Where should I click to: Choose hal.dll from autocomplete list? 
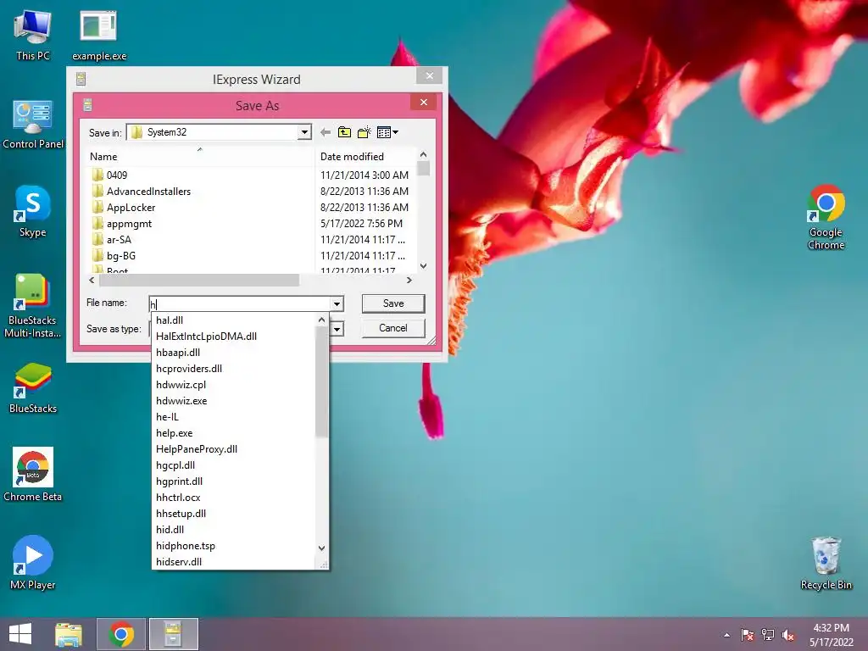click(233, 320)
